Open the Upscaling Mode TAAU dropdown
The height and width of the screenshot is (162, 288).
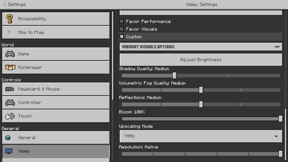click(201, 136)
